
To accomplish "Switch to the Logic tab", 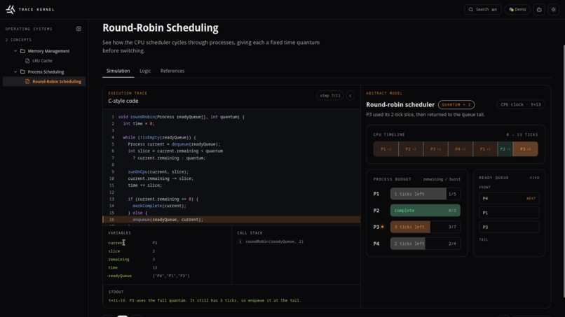I will click(x=145, y=71).
